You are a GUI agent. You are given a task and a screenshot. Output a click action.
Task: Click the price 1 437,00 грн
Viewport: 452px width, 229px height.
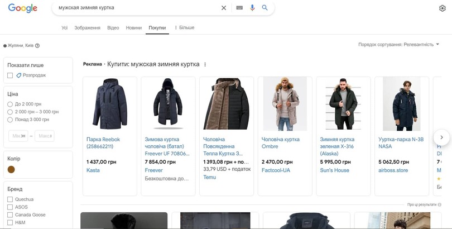101,162
